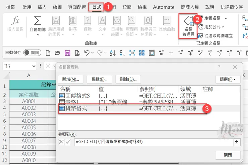Open the 邏輯 functions dropdown

coord(87,26)
